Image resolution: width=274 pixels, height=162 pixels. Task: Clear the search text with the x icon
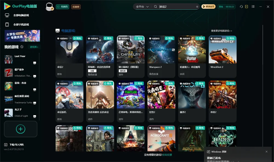point(197,7)
